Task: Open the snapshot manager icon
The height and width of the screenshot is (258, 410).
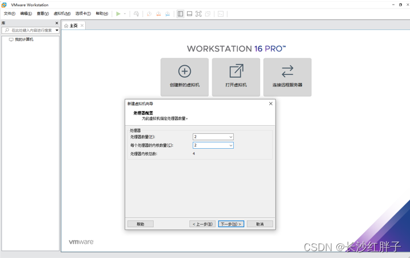Action: tap(168, 14)
